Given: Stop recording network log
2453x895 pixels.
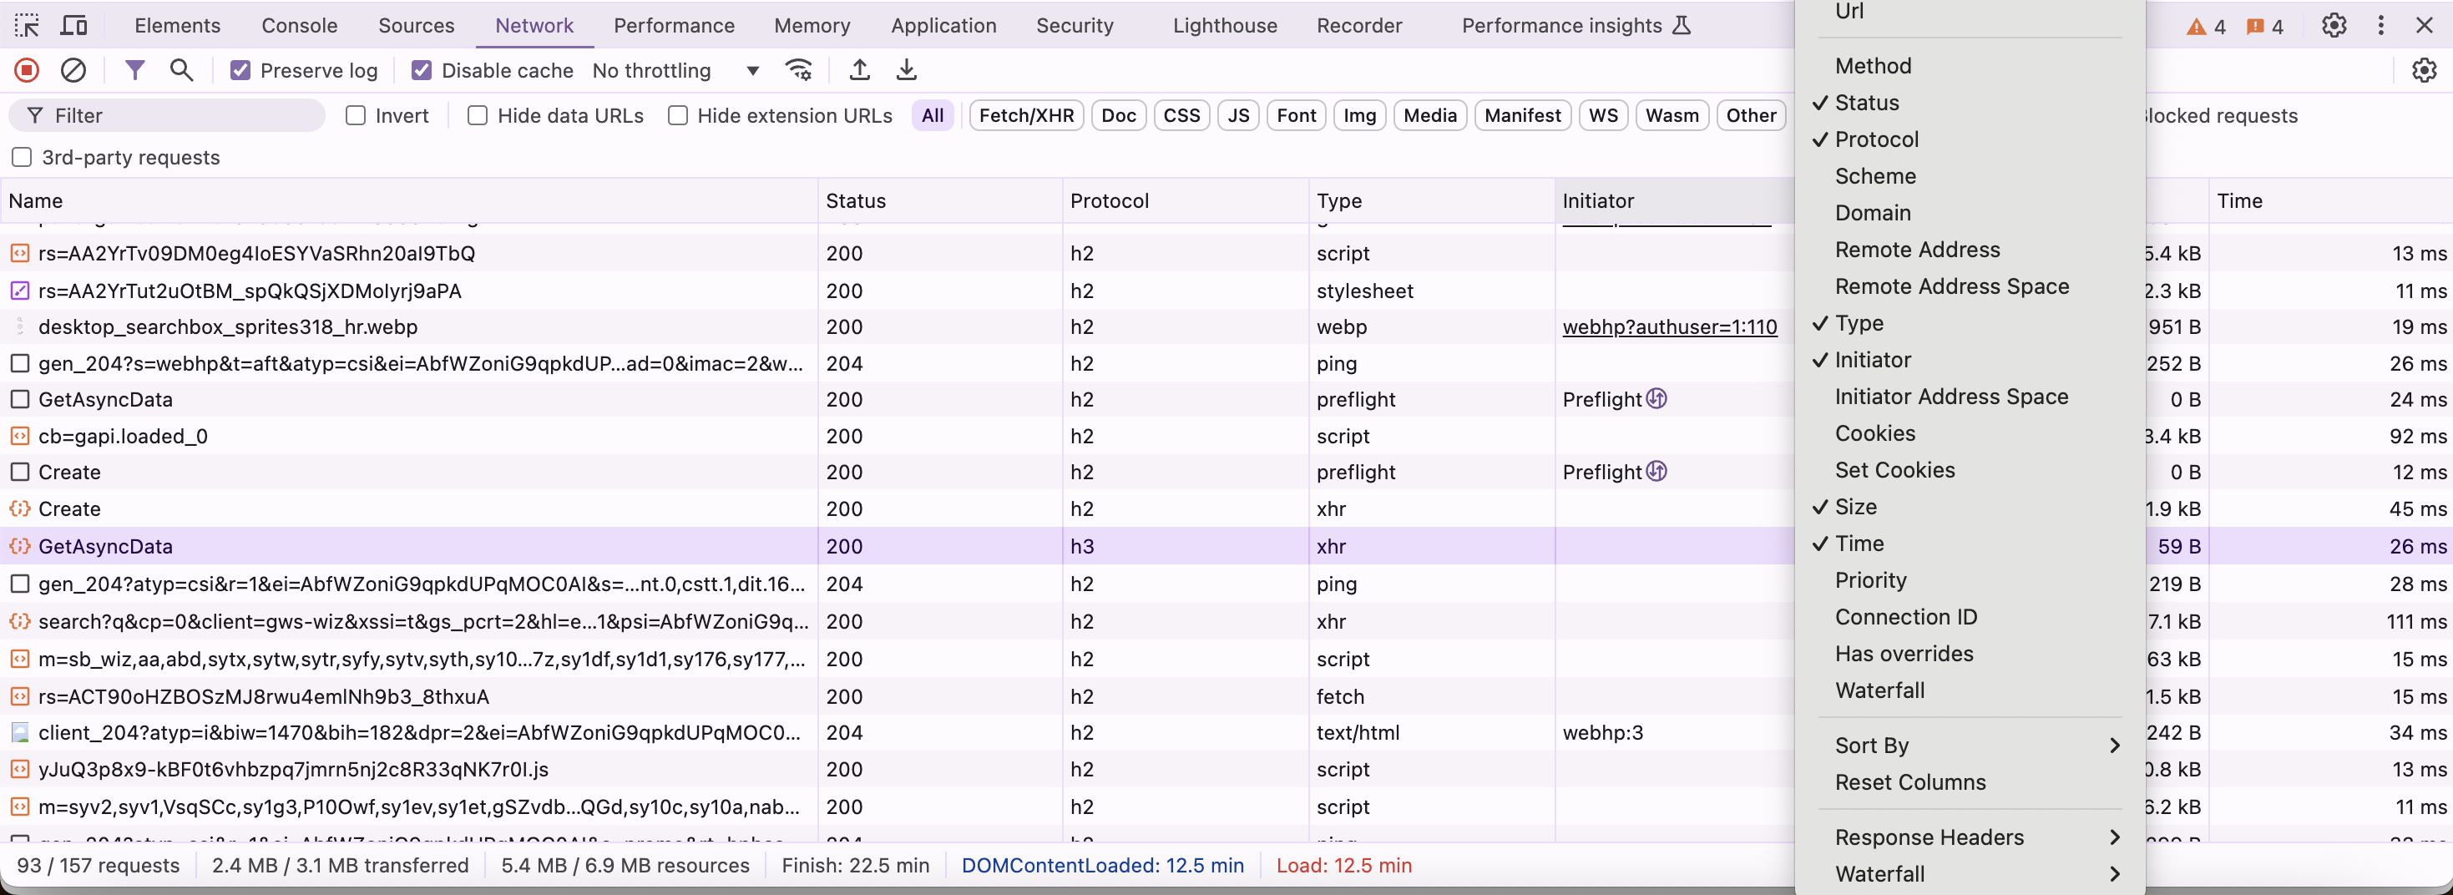Looking at the screenshot, I should (x=27, y=70).
